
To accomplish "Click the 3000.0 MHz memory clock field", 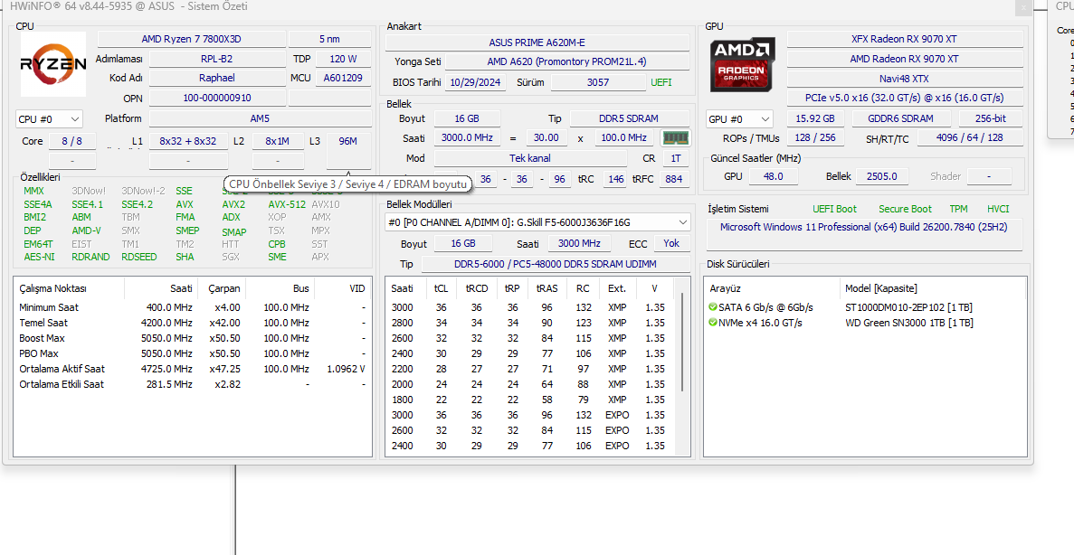I will 467,137.
